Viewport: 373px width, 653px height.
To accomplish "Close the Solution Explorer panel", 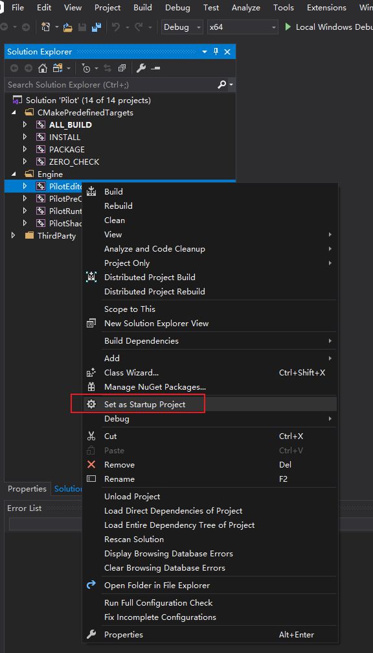I will pos(227,52).
